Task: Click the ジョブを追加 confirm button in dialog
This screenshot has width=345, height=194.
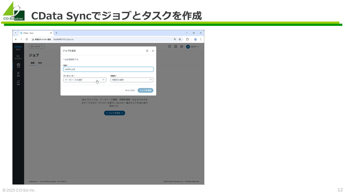Action: pyautogui.click(x=146, y=90)
